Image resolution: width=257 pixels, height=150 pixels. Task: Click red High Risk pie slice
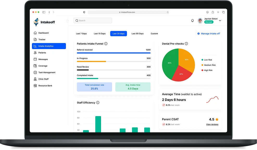tap(181, 74)
